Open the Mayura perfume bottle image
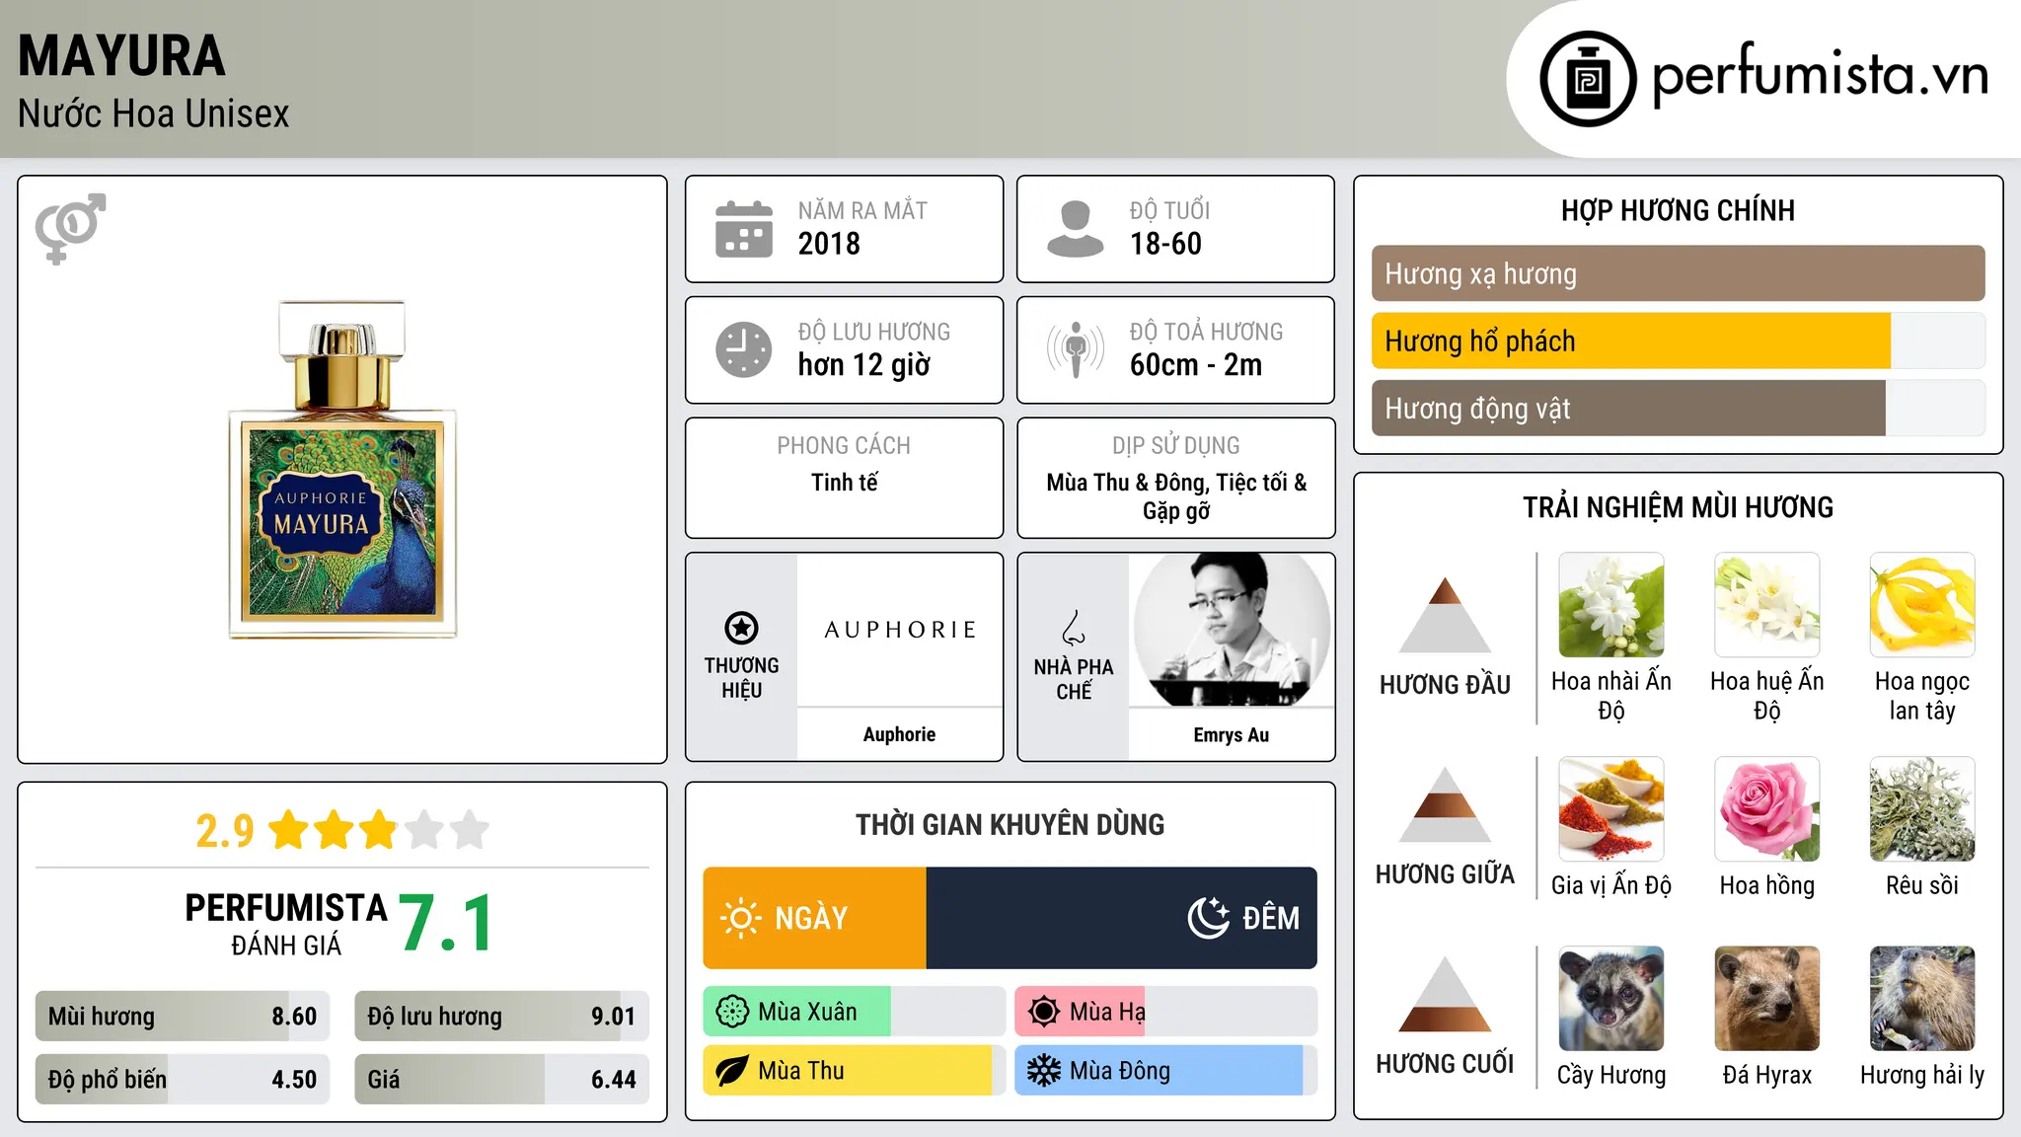2021x1137 pixels. (x=342, y=470)
